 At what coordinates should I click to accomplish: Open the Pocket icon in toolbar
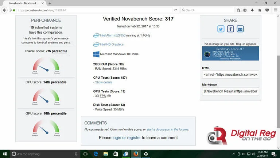[x=267, y=10]
